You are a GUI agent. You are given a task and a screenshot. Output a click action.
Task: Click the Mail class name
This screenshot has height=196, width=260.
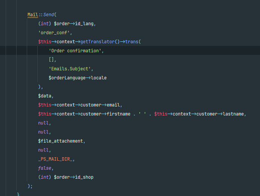coord(33,15)
